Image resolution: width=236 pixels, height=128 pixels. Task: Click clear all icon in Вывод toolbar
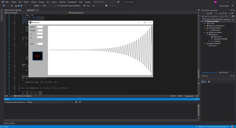tap(76, 102)
